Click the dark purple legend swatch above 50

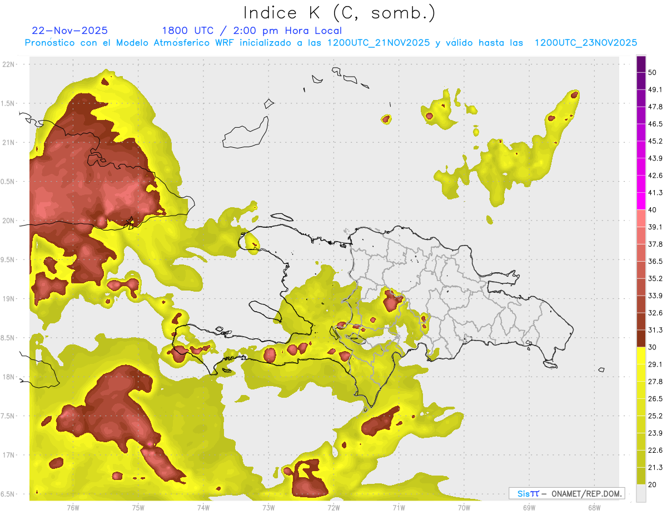tap(641, 64)
